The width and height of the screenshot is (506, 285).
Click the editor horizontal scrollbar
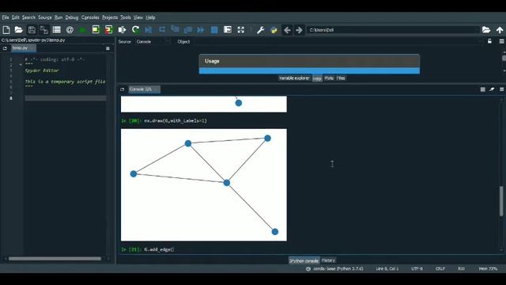[55, 259]
